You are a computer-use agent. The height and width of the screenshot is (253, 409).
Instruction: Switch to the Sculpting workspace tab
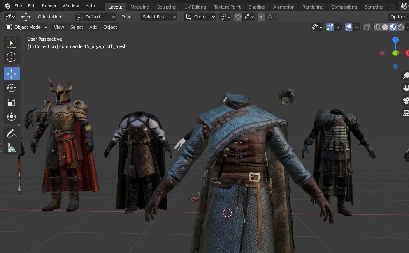(x=167, y=7)
